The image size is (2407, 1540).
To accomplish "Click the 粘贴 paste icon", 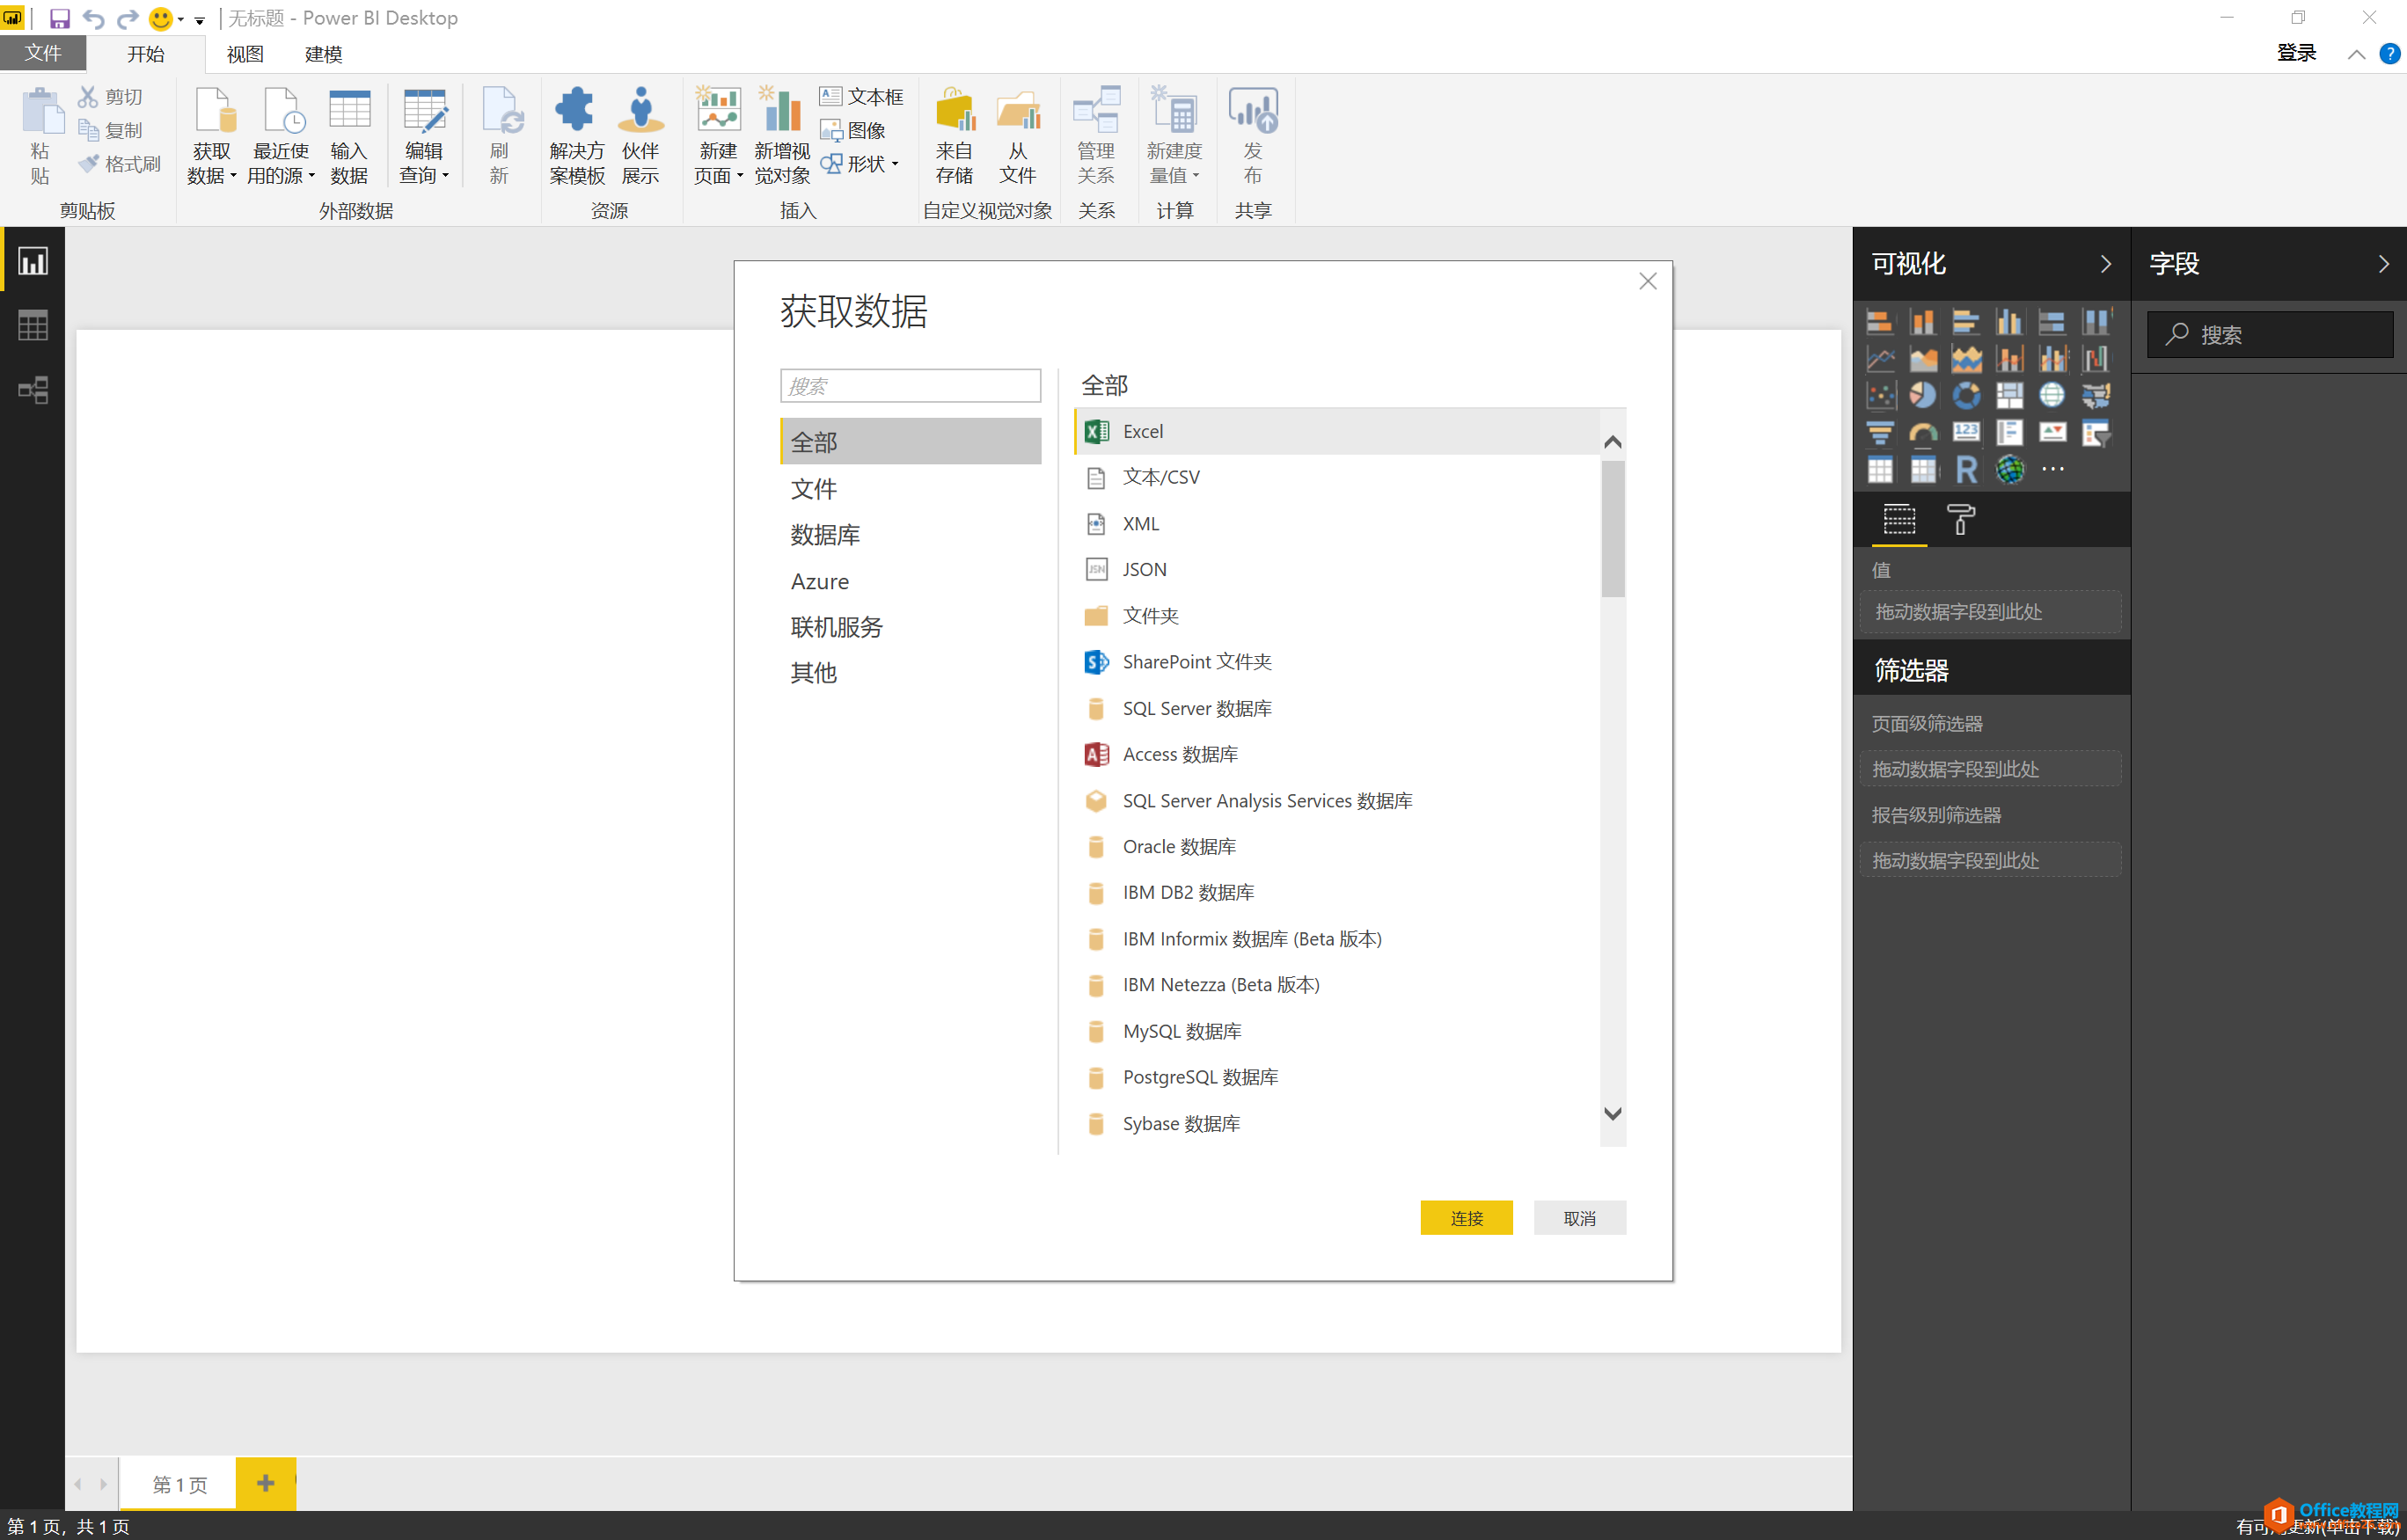I will click(41, 135).
